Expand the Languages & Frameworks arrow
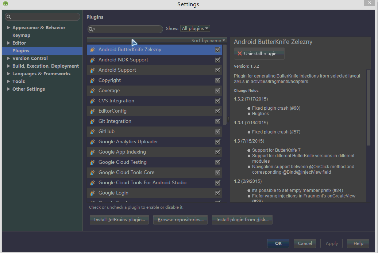This screenshot has height=253, width=378. pyautogui.click(x=8, y=74)
